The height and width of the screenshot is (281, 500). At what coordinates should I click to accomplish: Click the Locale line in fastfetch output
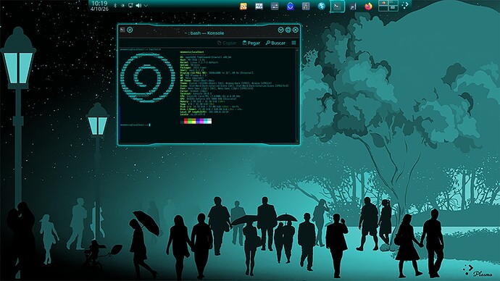pyautogui.click(x=193, y=114)
